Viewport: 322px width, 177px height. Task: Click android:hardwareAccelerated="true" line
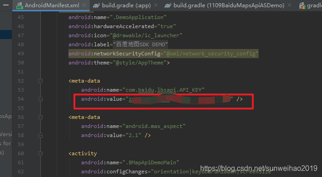click(x=122, y=26)
